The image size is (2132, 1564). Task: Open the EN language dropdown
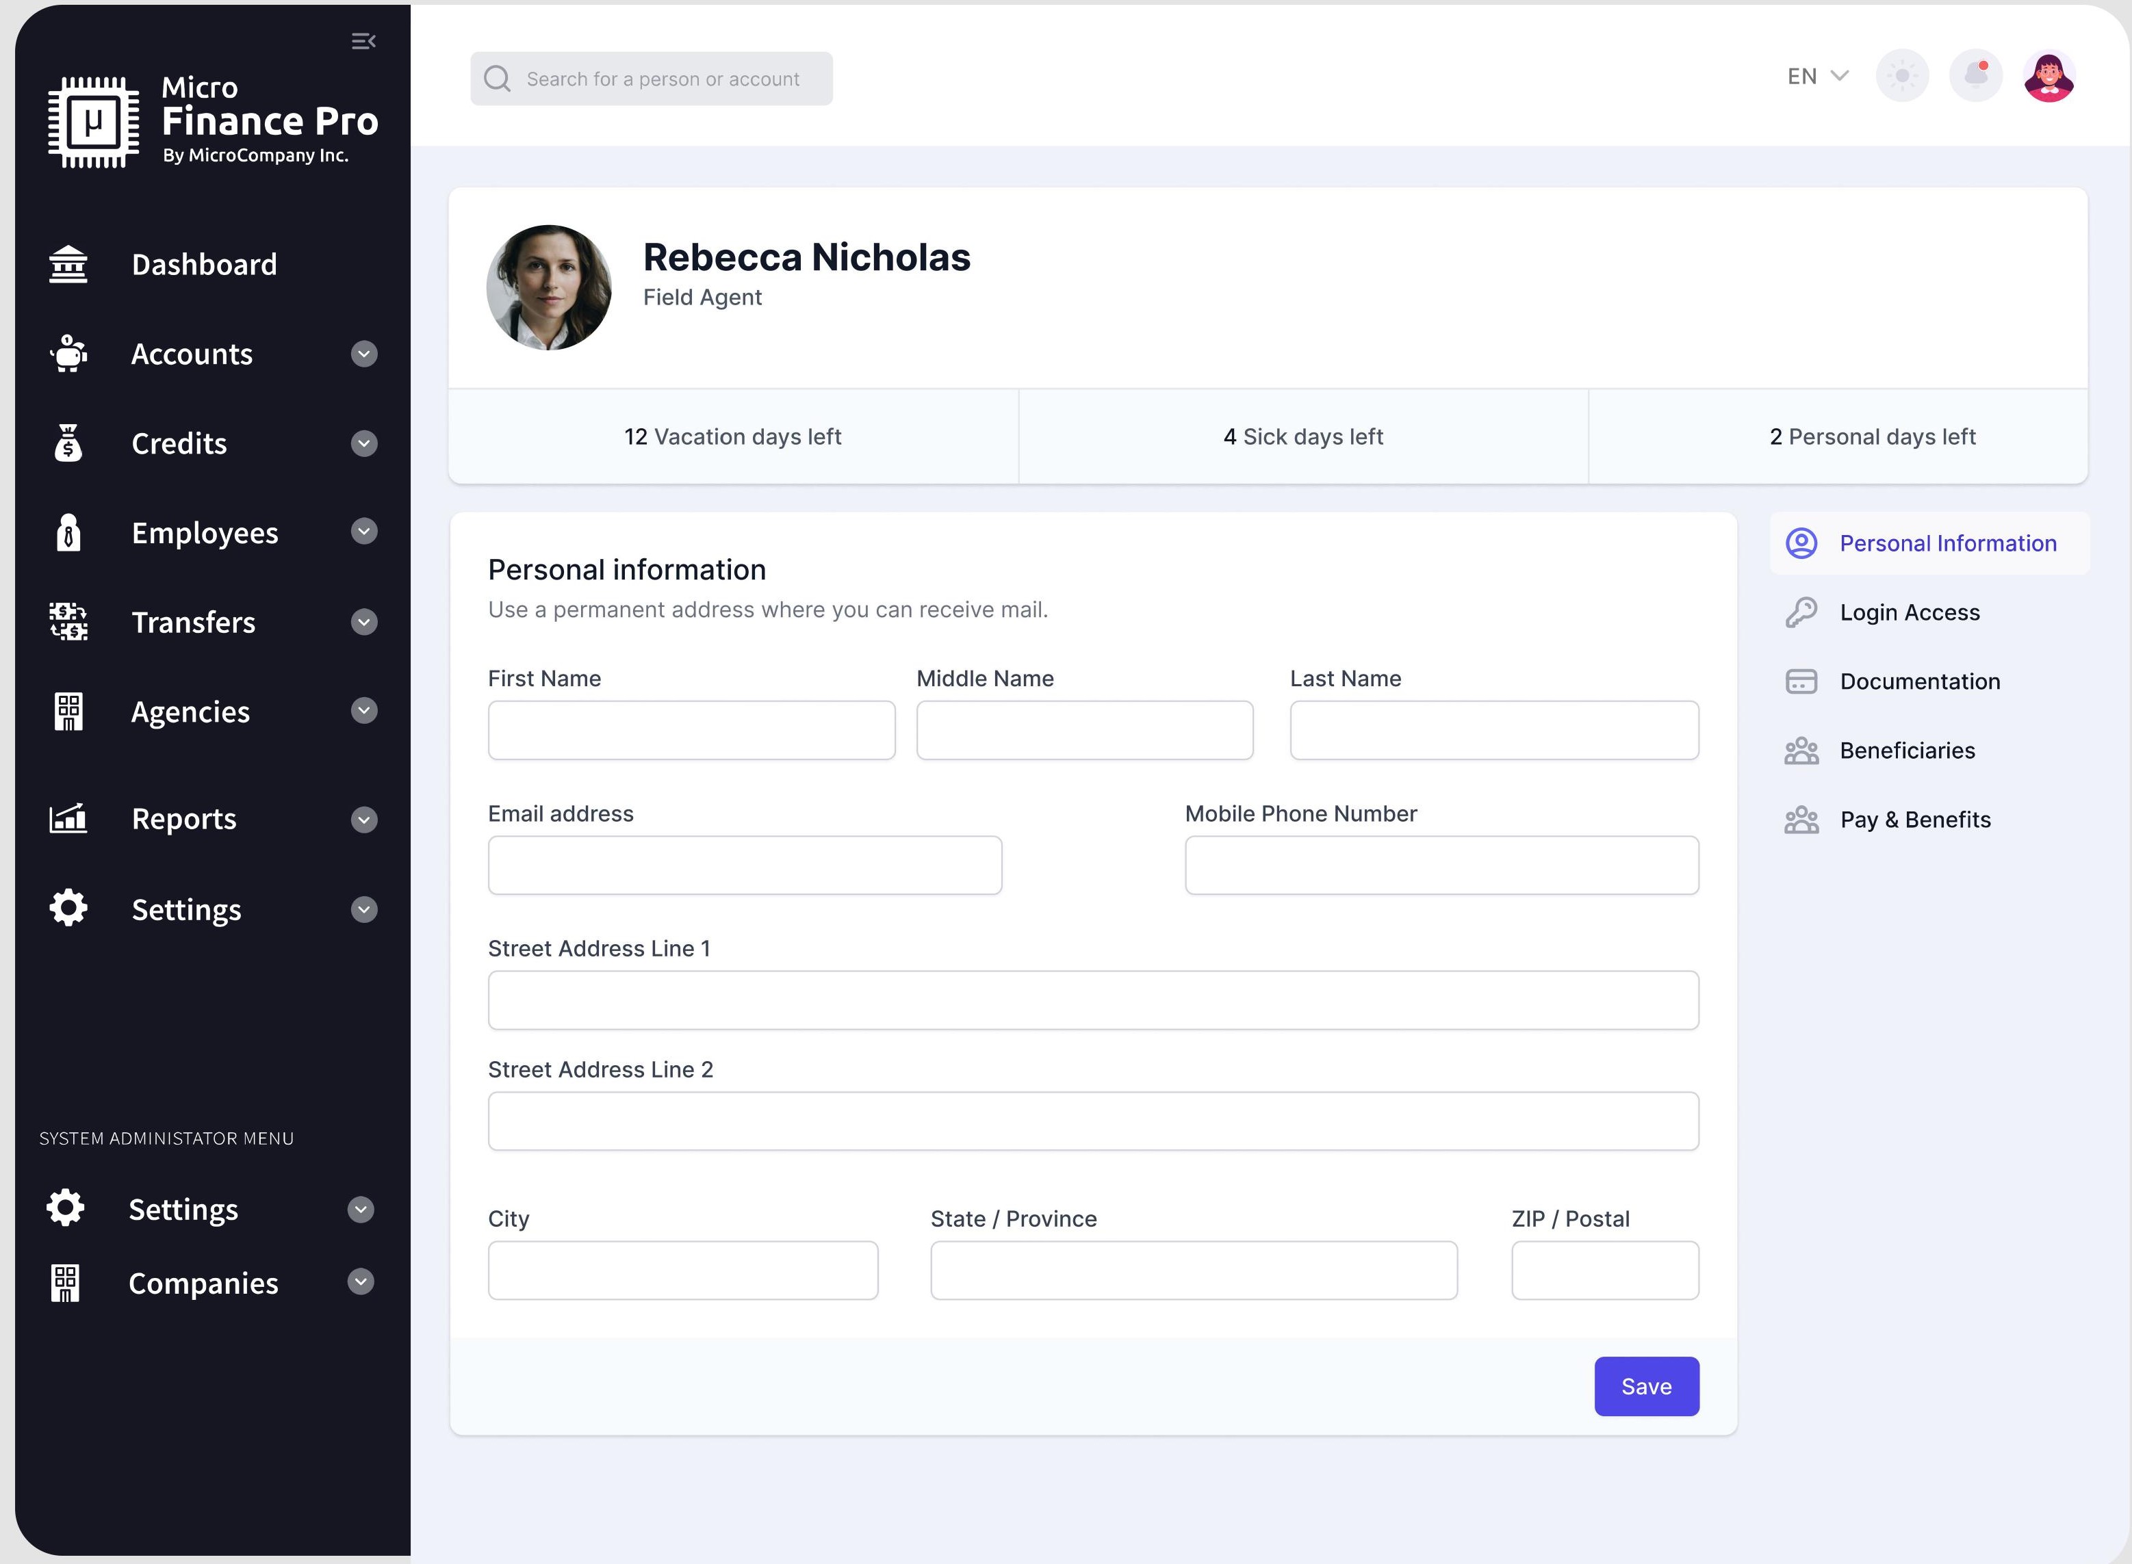pos(1816,76)
